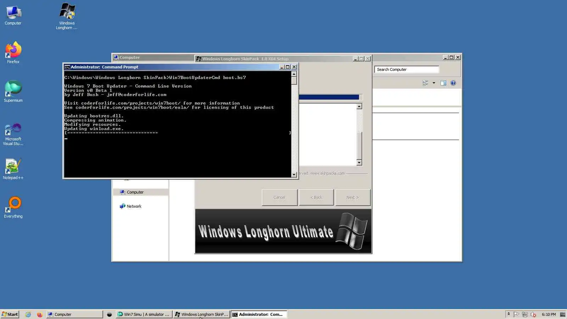
Task: Toggle preview pane in Computer window
Action: tap(443, 83)
